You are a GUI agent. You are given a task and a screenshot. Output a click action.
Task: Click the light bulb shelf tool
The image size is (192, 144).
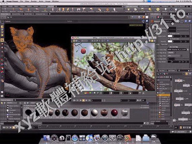coord(165,10)
